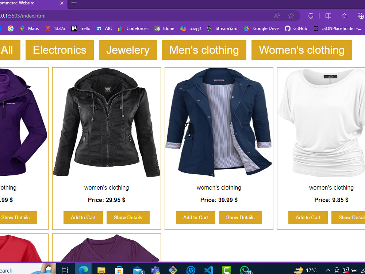Open the browser Extensions puzzle icon
The width and height of the screenshot is (365, 274).
tap(311, 16)
